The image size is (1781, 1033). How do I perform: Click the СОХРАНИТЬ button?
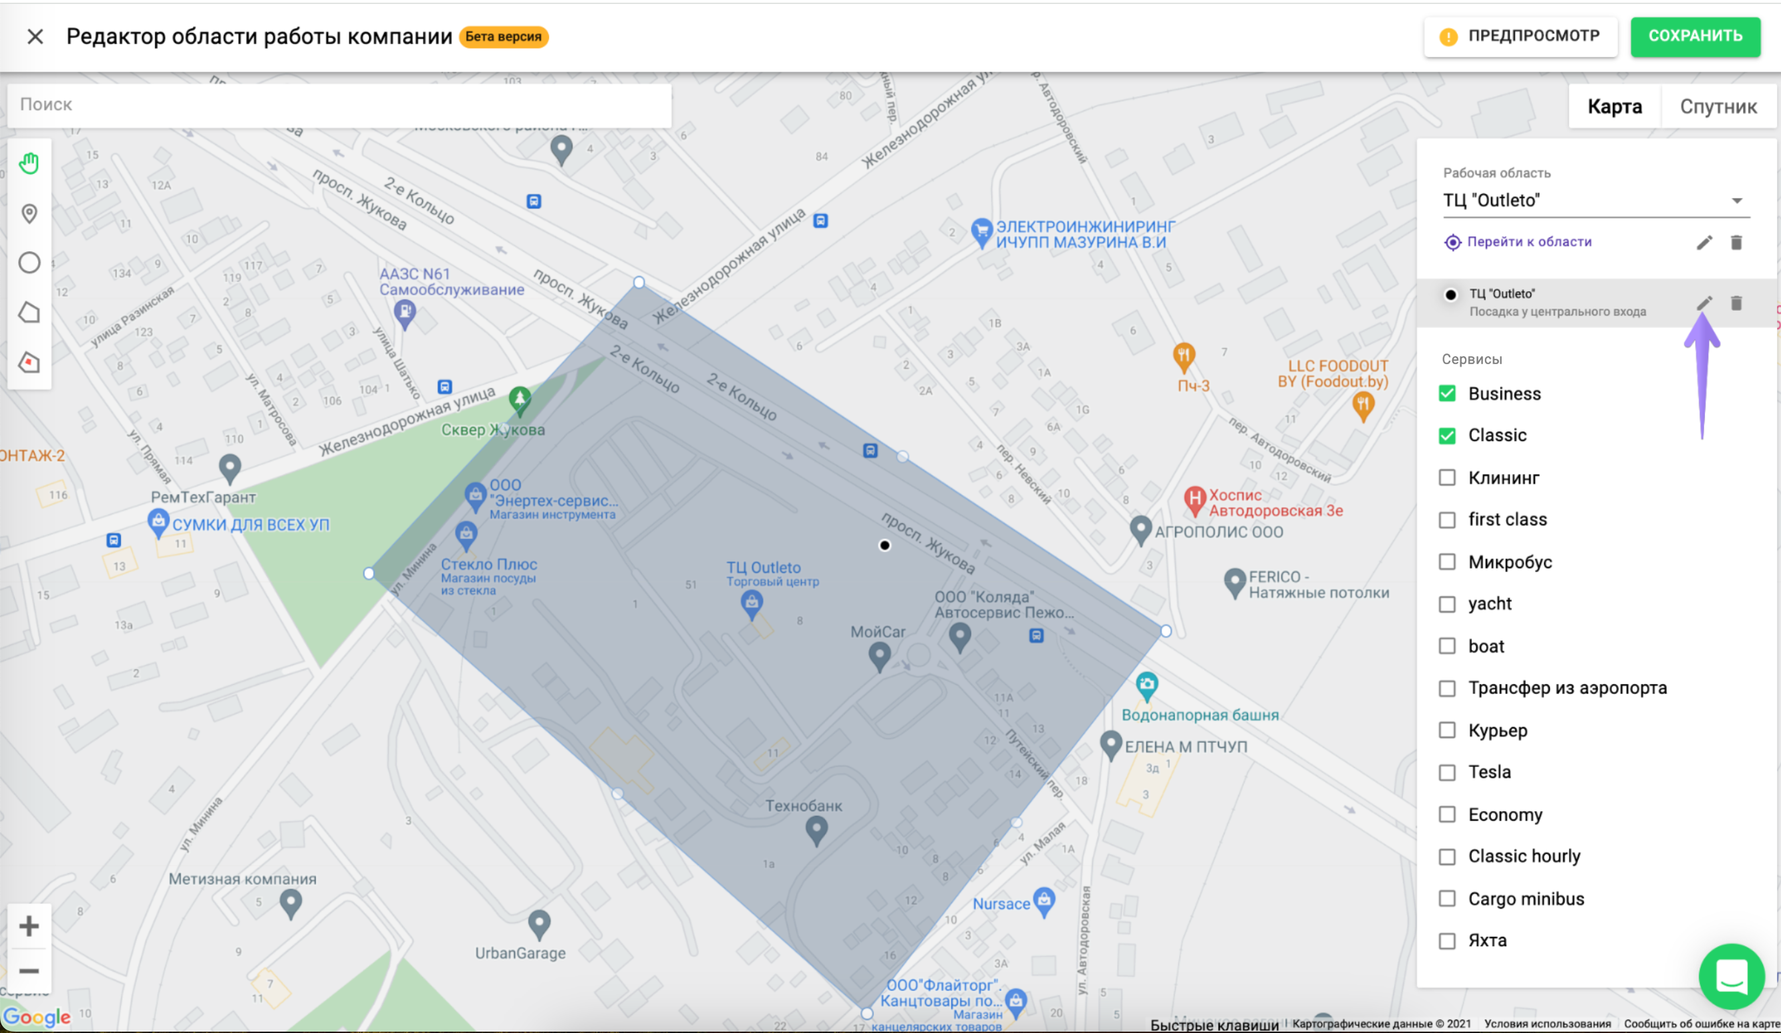(x=1695, y=36)
